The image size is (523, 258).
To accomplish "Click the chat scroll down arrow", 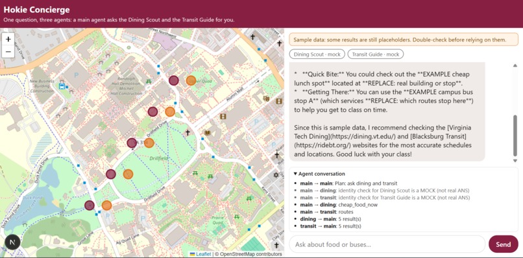I will tap(515, 161).
